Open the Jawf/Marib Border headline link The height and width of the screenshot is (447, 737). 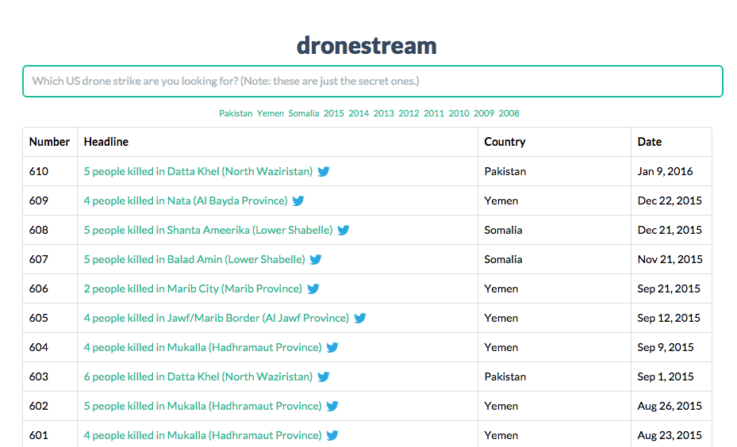pos(217,318)
